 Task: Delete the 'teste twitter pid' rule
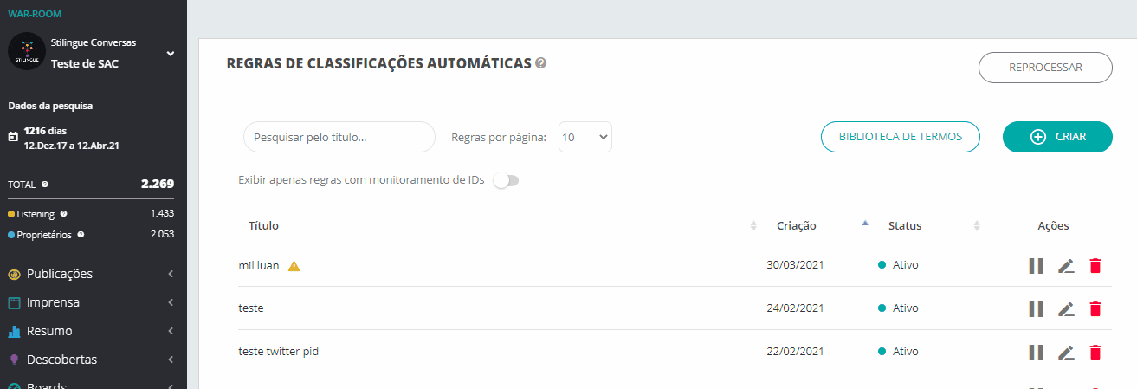pyautogui.click(x=1095, y=353)
